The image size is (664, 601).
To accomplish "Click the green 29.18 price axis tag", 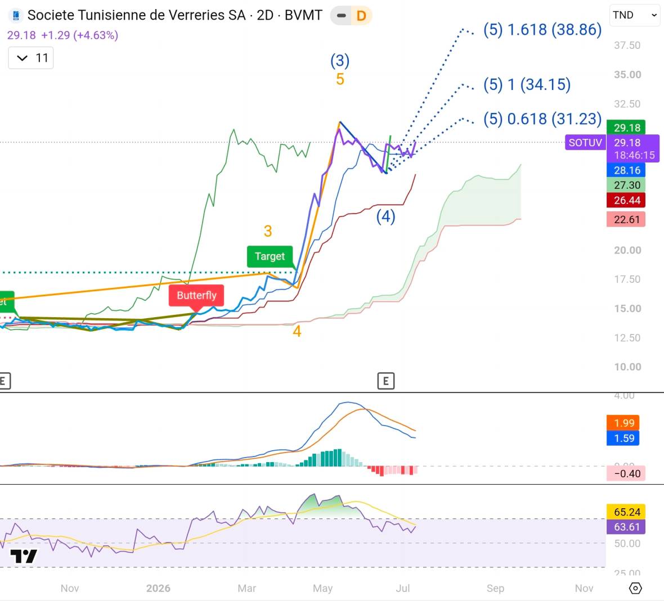I will pyautogui.click(x=626, y=127).
